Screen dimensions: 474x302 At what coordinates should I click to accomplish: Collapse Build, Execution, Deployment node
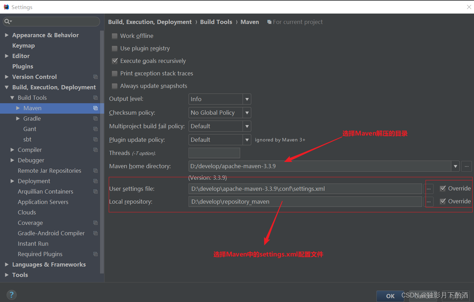click(x=7, y=87)
